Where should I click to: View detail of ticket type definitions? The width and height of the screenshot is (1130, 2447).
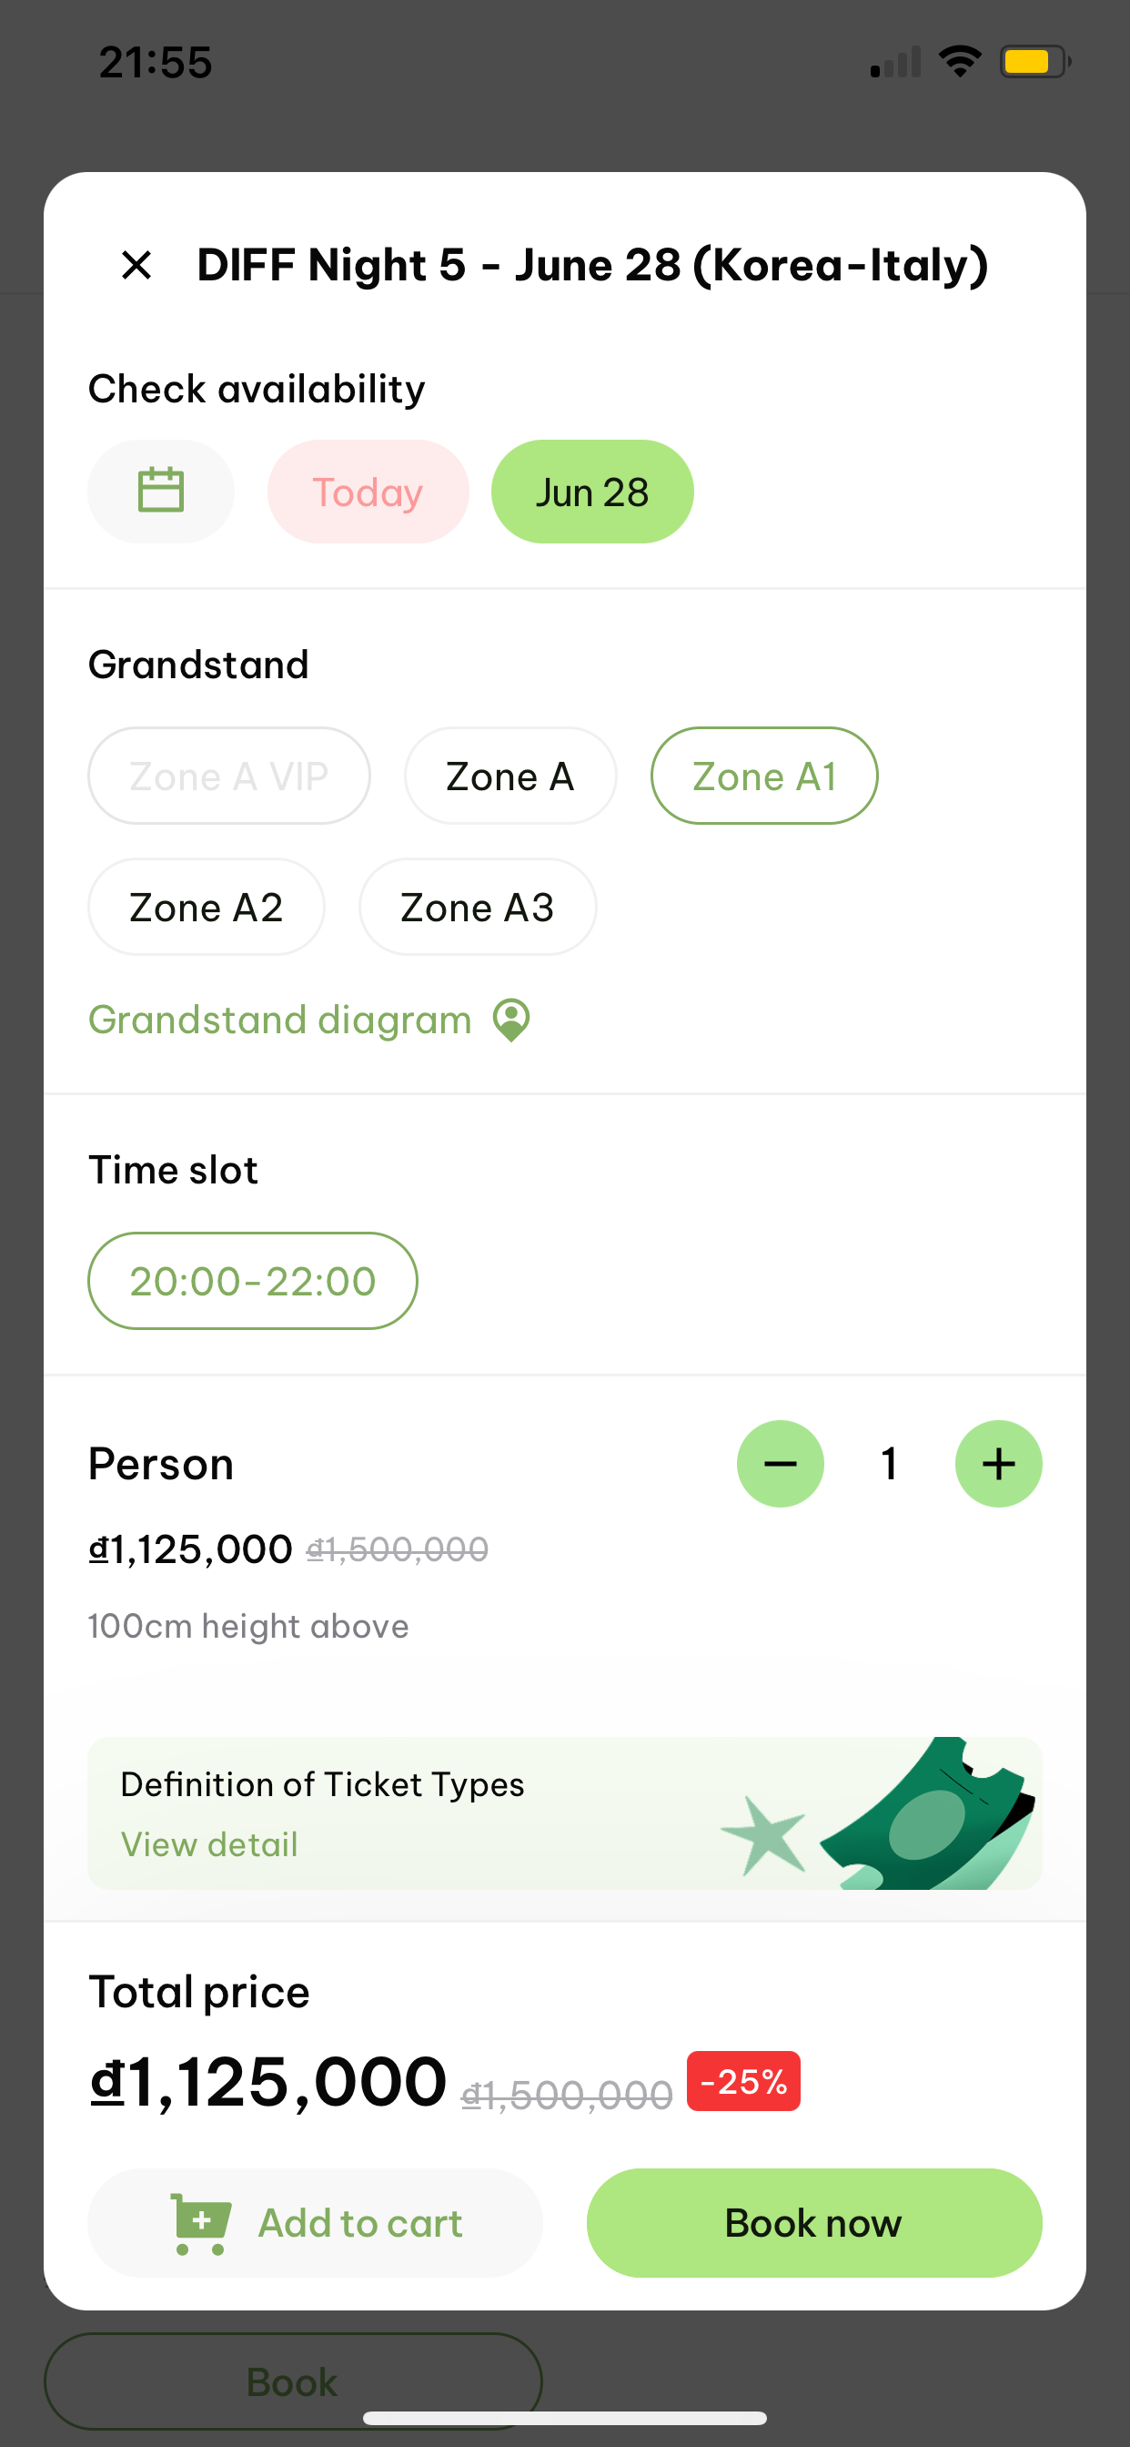[209, 1844]
